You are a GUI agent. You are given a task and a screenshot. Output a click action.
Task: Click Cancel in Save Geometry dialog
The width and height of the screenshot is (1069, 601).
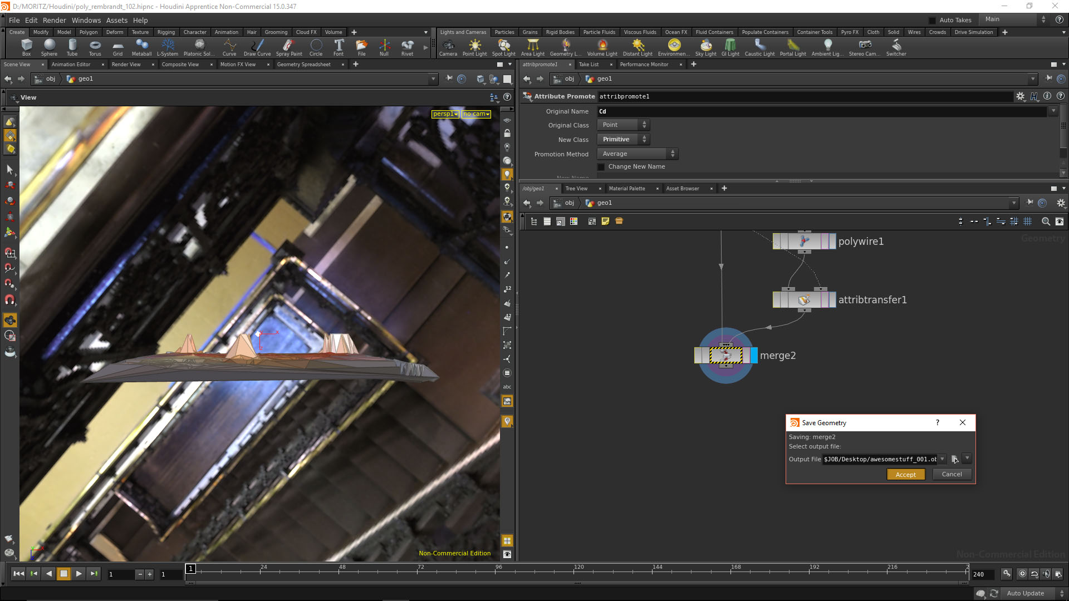coord(952,474)
